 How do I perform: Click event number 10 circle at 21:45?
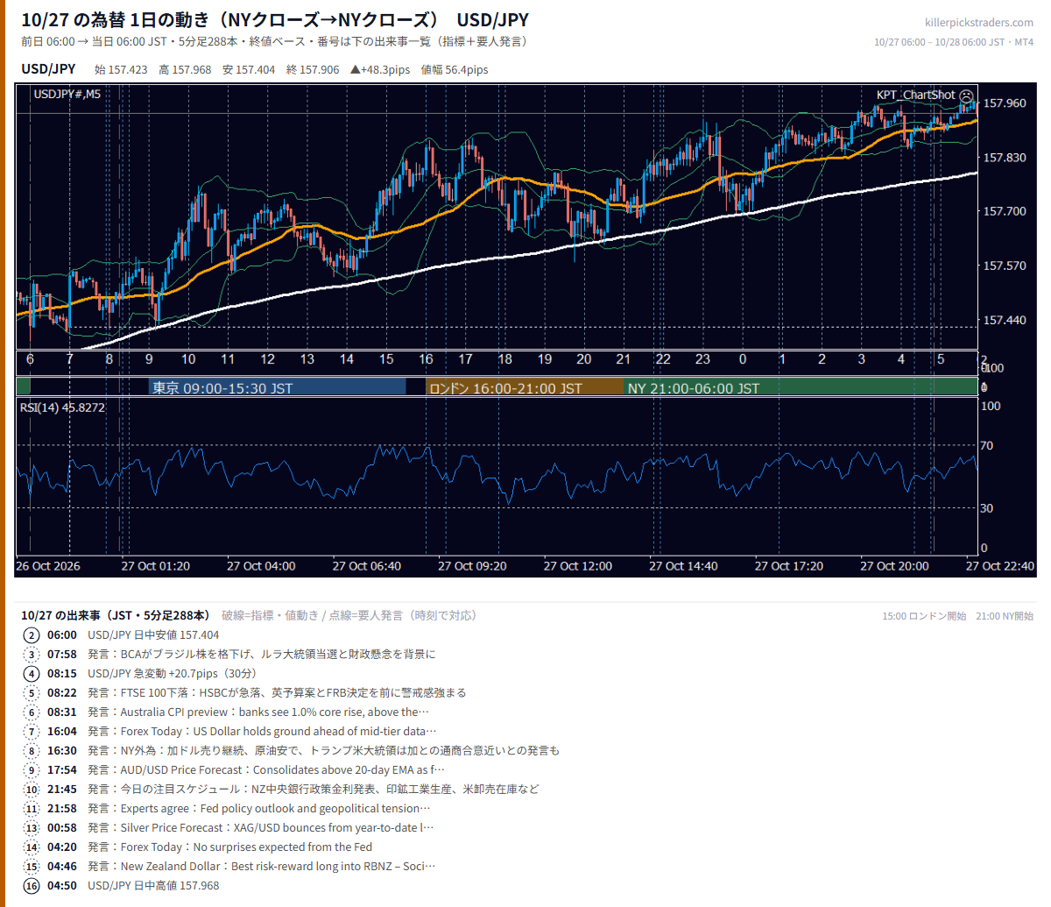tap(32, 790)
